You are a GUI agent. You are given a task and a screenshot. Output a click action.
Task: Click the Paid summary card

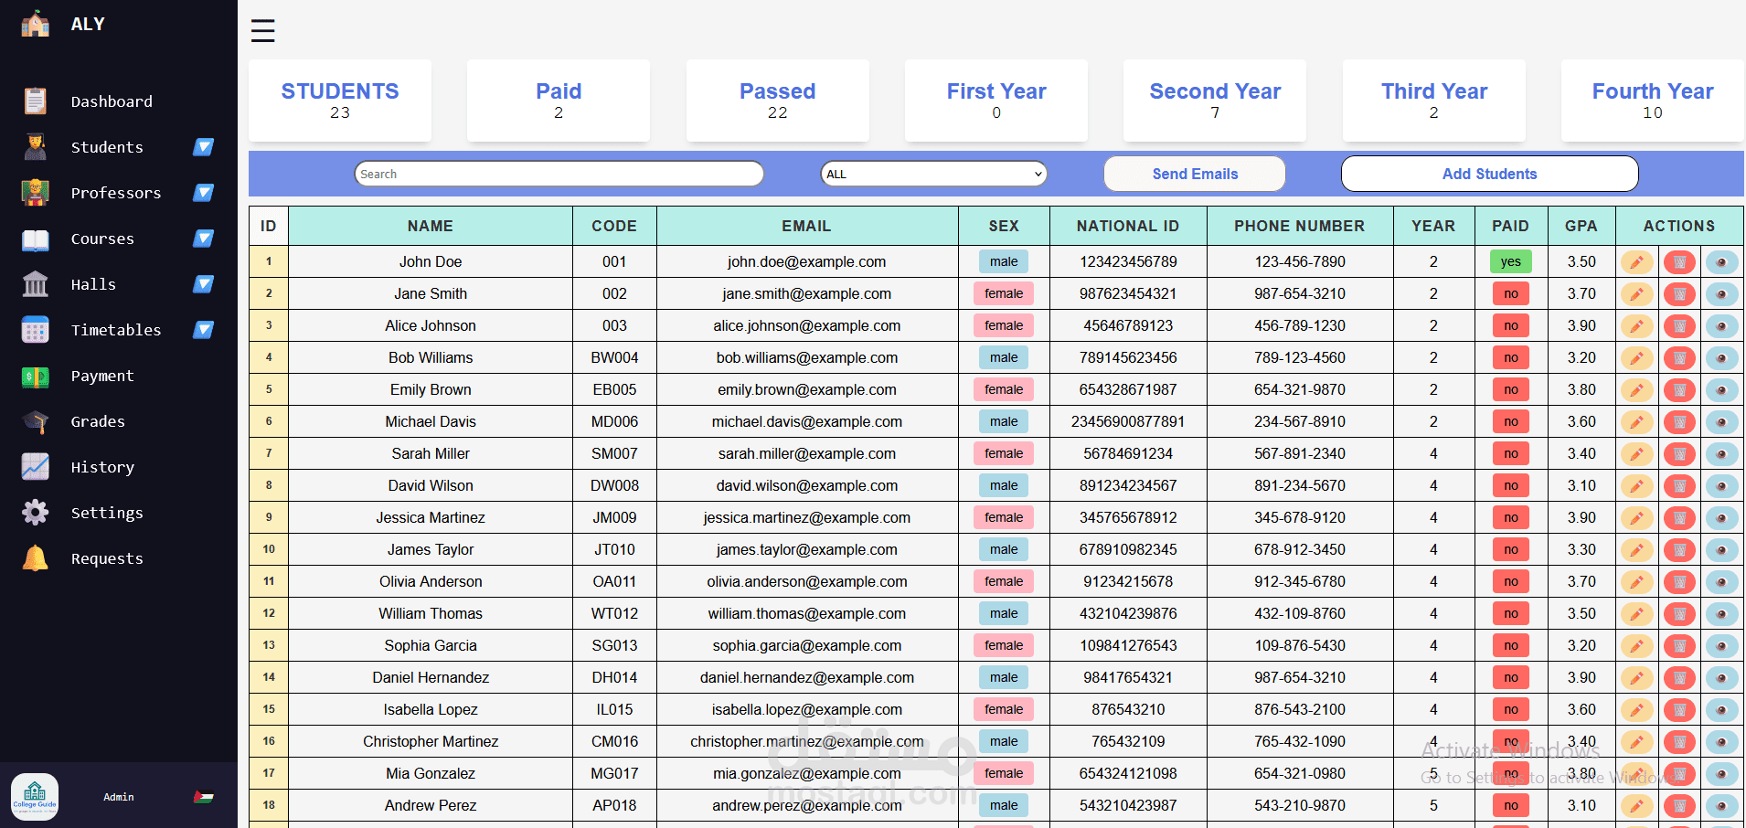pyautogui.click(x=559, y=101)
